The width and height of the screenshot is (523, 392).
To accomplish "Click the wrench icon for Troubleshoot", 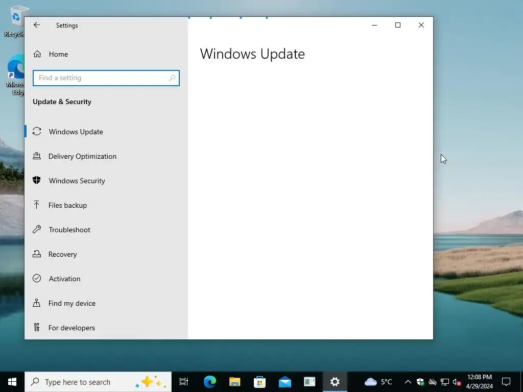I will [x=37, y=229].
